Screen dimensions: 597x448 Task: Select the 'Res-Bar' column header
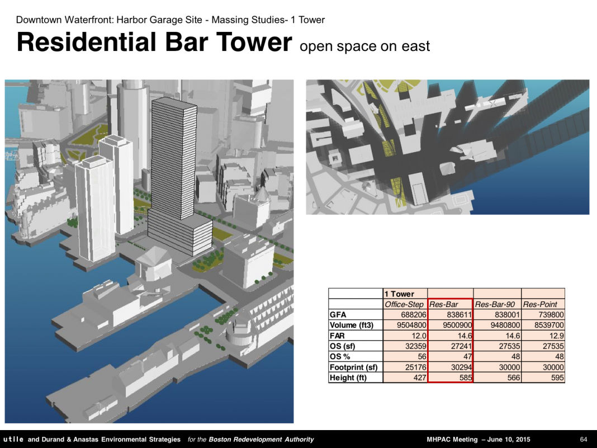pos(444,304)
